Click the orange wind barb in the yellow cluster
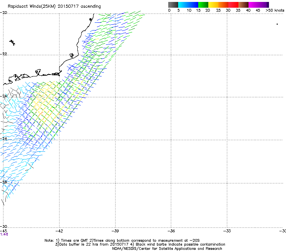 (x=41, y=114)
